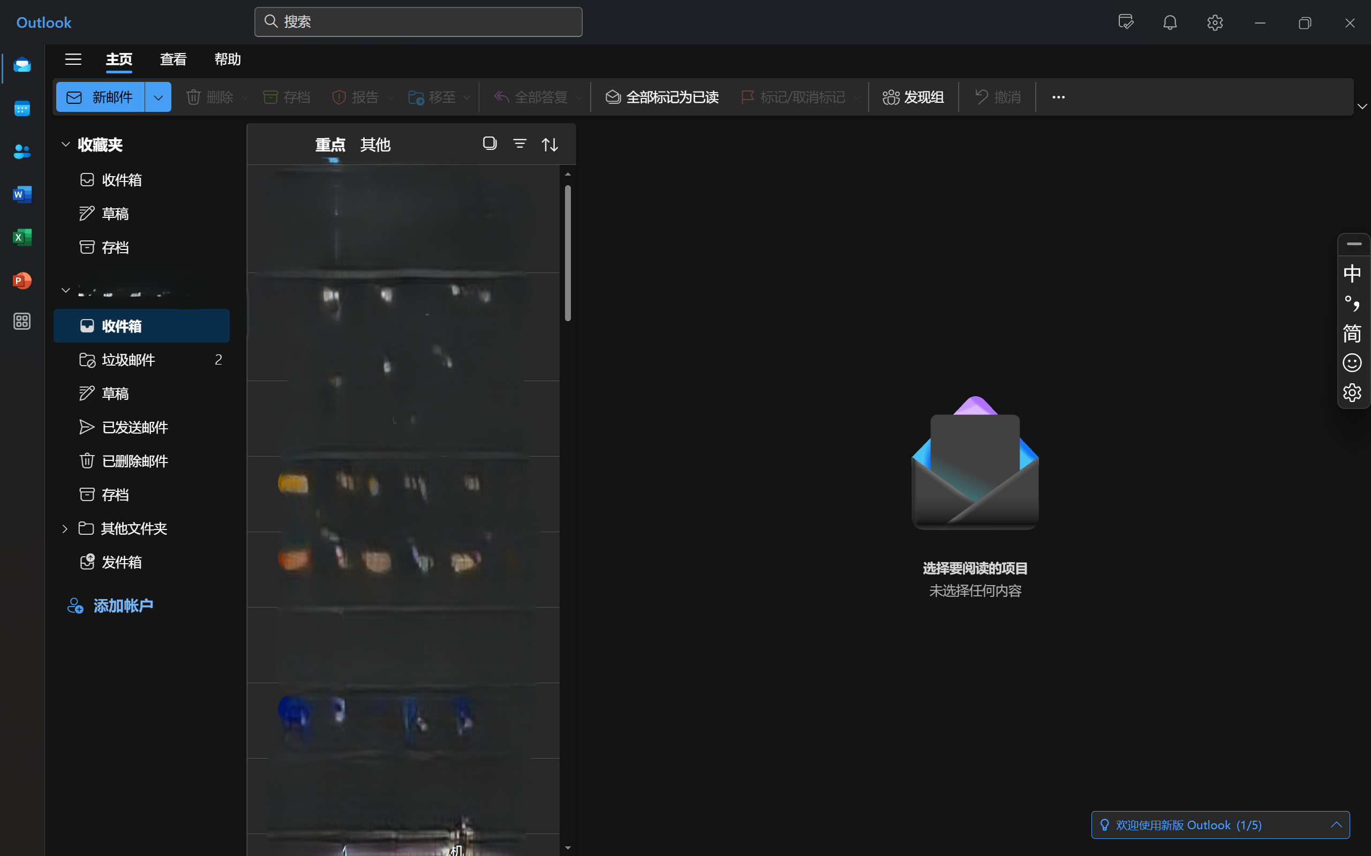Screen dimensions: 1371x856
Task: Click 全部标记为已读 button
Action: click(661, 97)
